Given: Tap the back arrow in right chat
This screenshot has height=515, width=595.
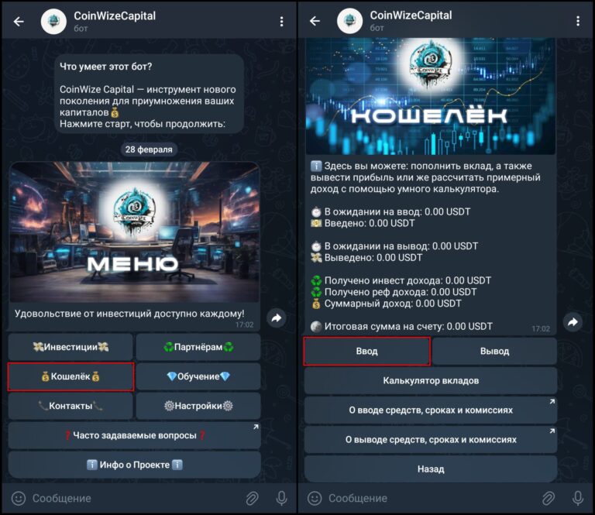Looking at the screenshot, I should click(x=315, y=21).
